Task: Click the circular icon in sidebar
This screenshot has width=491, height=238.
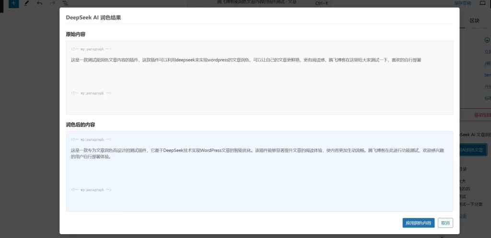Action: (487, 40)
